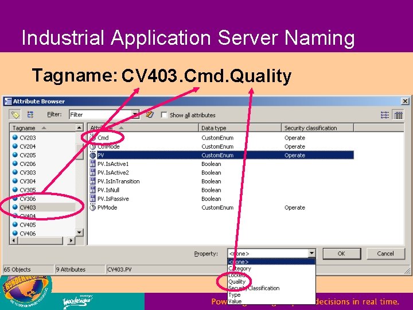Image resolution: width=413 pixels, height=310 pixels.
Task: Click 65 Objects in the status bar
Action: 17,269
